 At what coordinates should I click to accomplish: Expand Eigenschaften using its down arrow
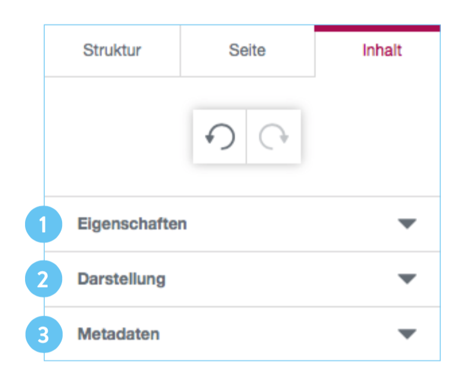407,224
